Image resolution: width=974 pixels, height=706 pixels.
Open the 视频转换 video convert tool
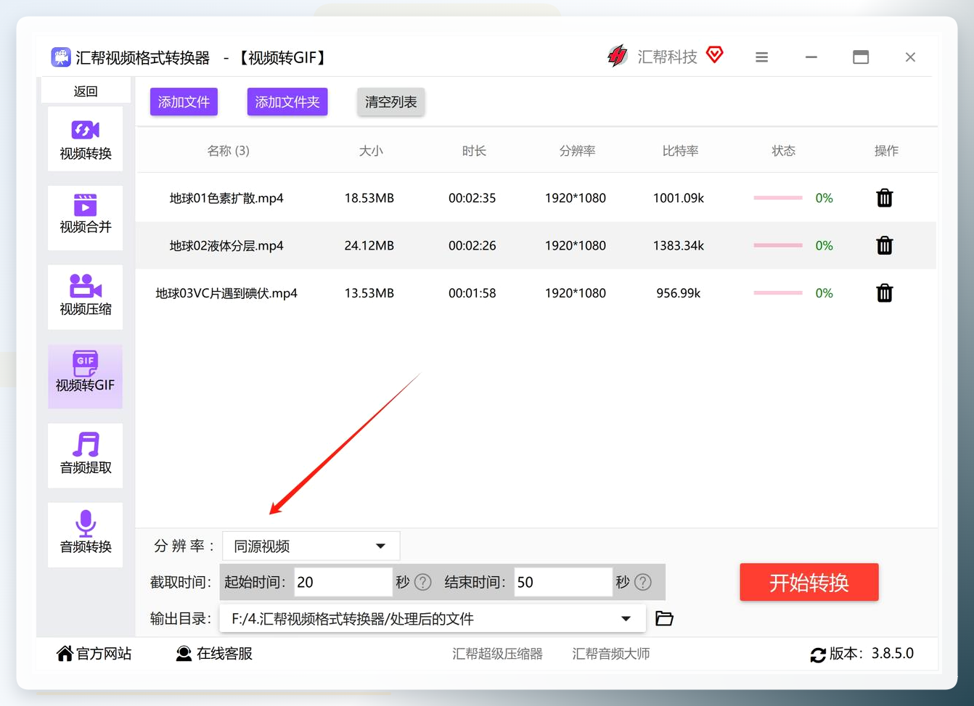(85, 139)
